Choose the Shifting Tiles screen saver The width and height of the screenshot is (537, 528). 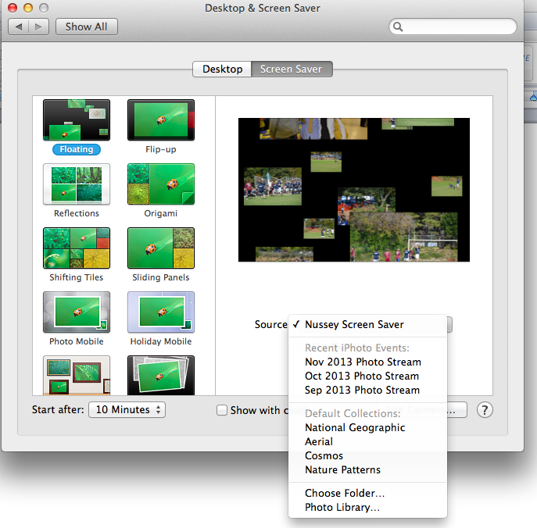coord(77,248)
